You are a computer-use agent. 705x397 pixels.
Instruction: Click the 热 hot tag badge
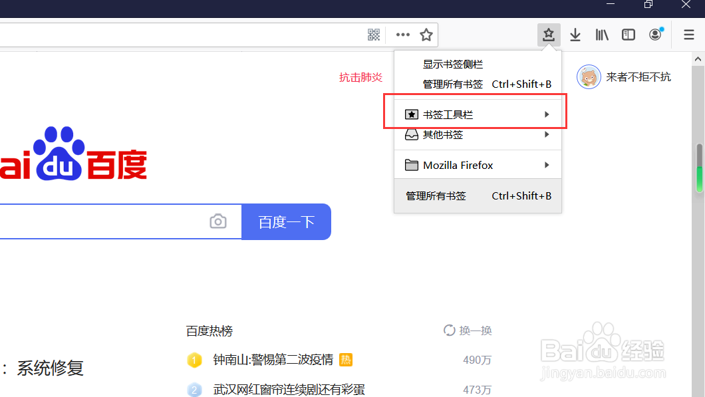click(346, 360)
